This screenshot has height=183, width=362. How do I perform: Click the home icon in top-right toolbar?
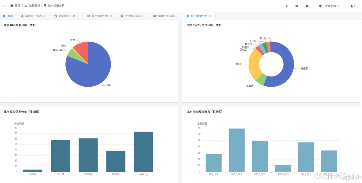(307, 6)
